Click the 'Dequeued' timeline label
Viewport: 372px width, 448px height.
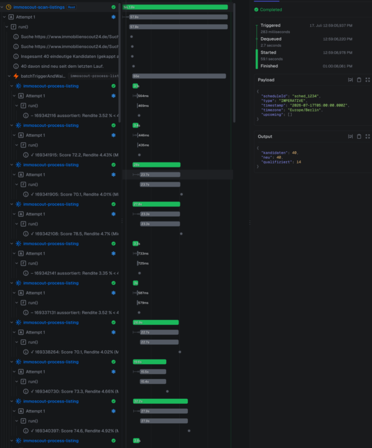coord(271,39)
